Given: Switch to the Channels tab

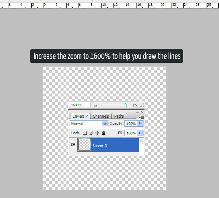Looking at the screenshot, I should point(101,116).
